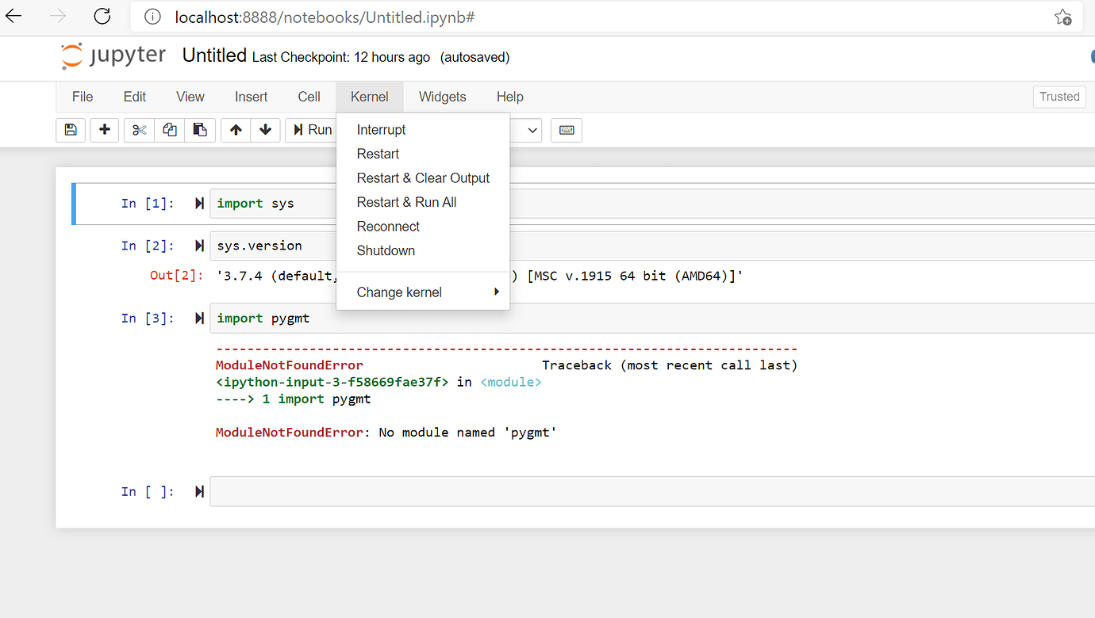Select Interrupt from the Kernel menu
Viewport: 1095px width, 618px height.
pyautogui.click(x=381, y=129)
